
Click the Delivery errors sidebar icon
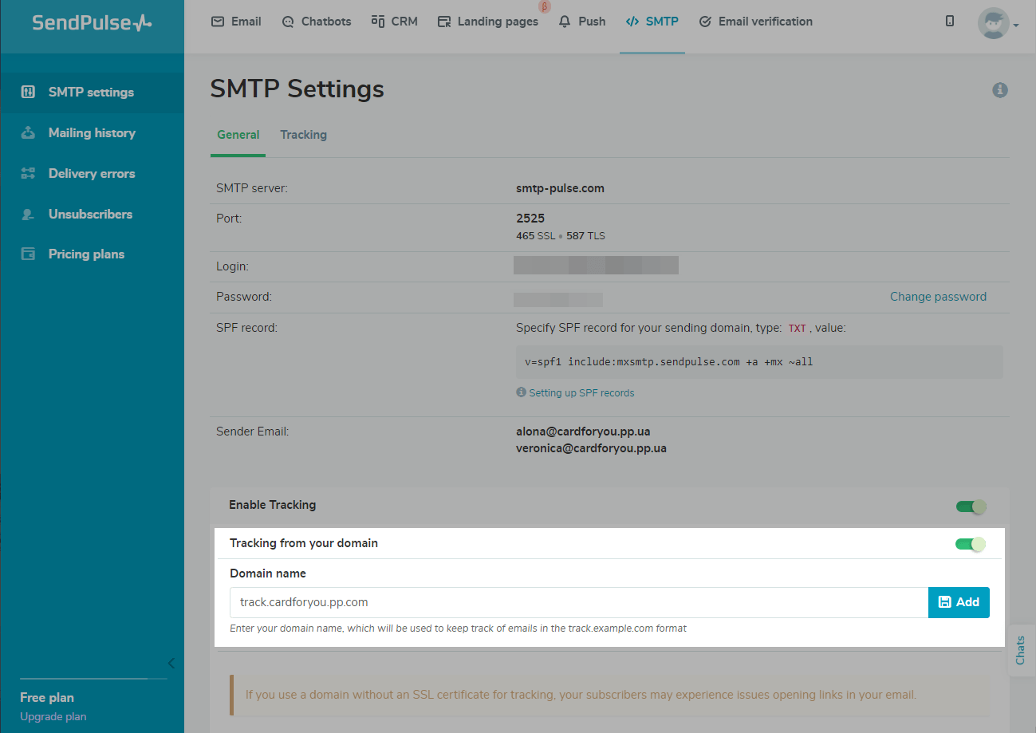coord(28,173)
